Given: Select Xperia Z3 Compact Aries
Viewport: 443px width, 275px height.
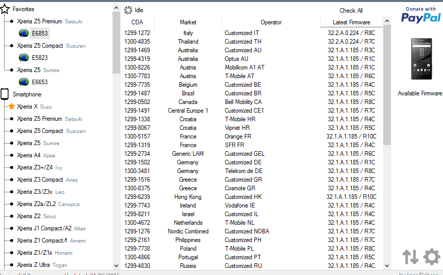Looking at the screenshot, I should tap(47, 180).
